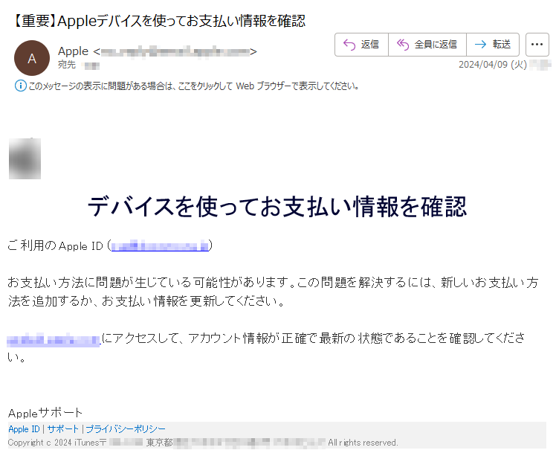Click the info icon beside display notice
The image size is (556, 456).
[20, 86]
